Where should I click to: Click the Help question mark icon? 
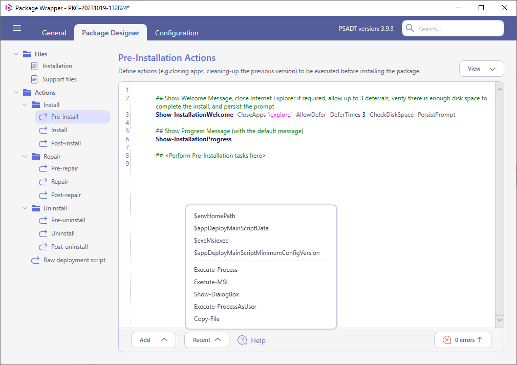(x=242, y=340)
